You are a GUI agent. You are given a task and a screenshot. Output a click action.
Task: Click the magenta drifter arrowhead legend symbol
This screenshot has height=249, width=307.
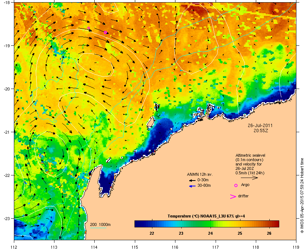tap(233, 197)
